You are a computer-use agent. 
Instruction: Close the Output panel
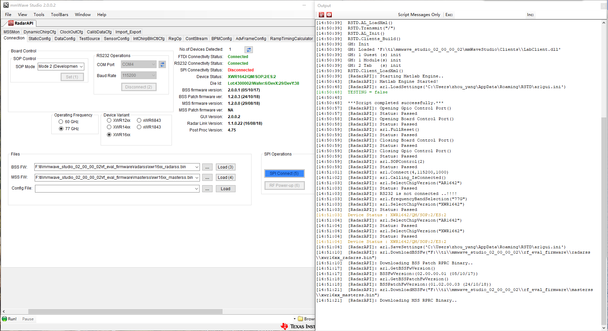604,6
